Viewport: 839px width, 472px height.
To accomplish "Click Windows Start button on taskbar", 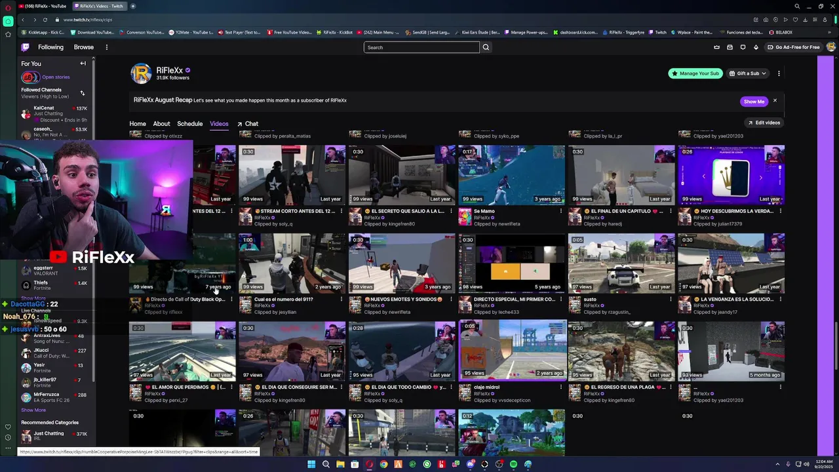I will coord(311,464).
